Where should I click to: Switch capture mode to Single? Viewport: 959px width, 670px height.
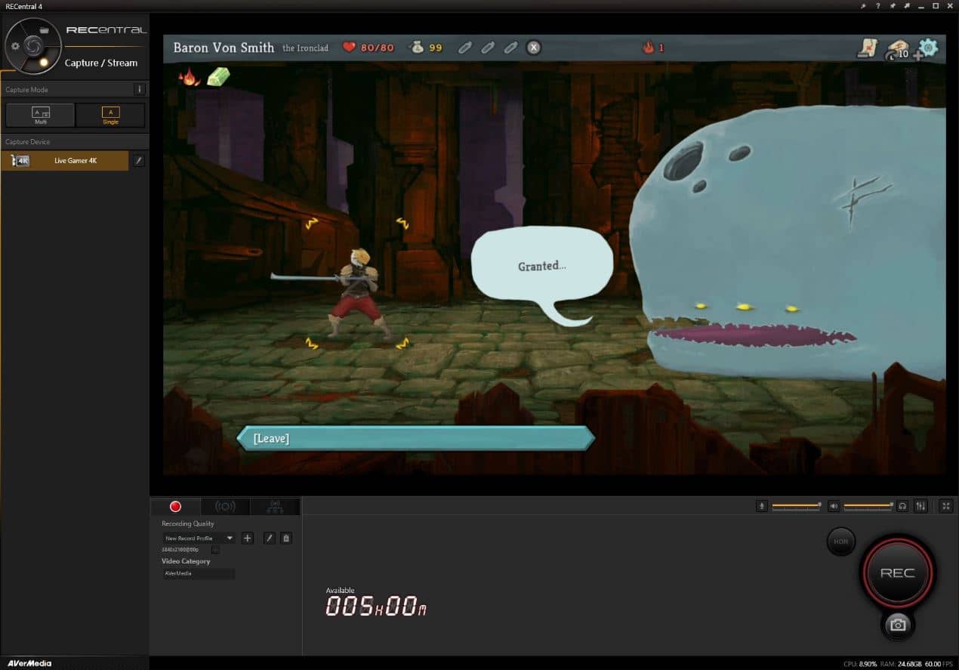[x=110, y=115]
